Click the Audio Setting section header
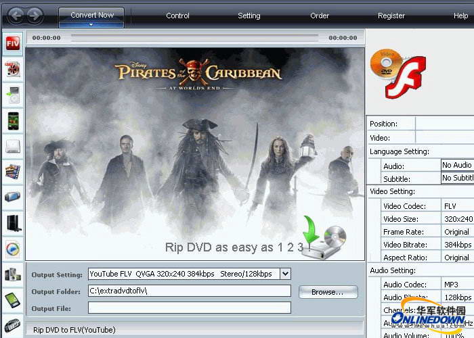The width and height of the screenshot is (474, 338). pyautogui.click(x=393, y=270)
